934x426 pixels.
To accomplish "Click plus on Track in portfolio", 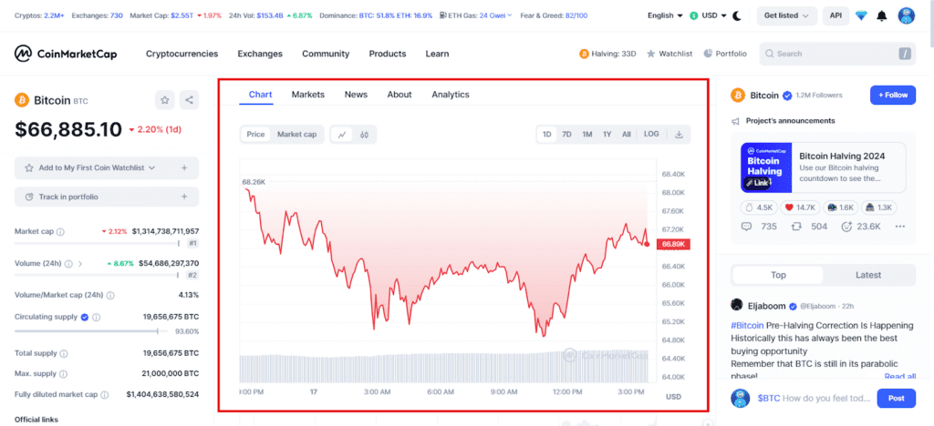I will (184, 197).
